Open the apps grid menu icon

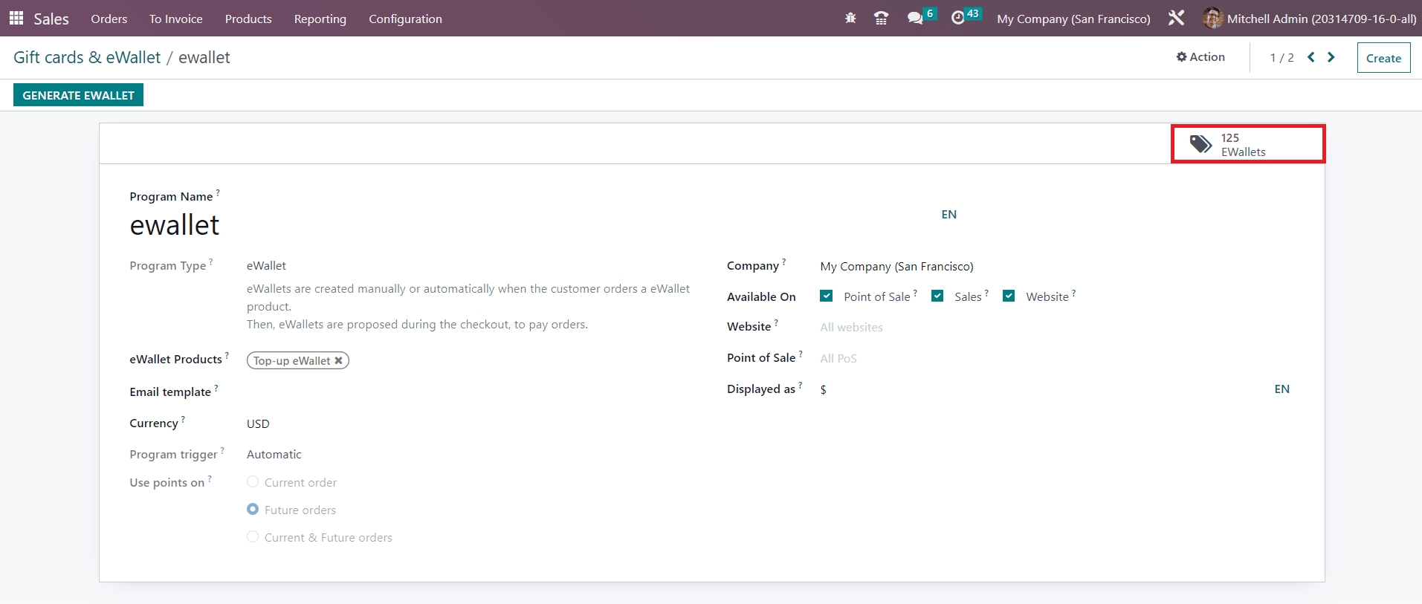click(x=16, y=18)
